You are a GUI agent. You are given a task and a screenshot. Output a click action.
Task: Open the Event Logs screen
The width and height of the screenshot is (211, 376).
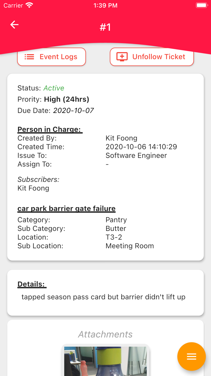tap(52, 57)
